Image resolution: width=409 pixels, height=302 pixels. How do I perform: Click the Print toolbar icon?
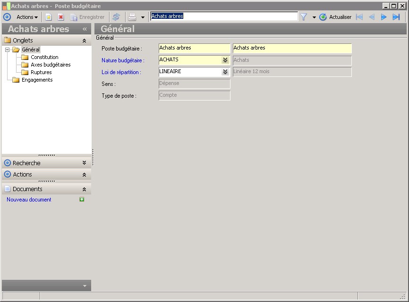pos(132,17)
